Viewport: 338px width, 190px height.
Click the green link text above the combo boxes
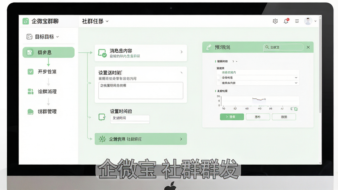click(229, 72)
